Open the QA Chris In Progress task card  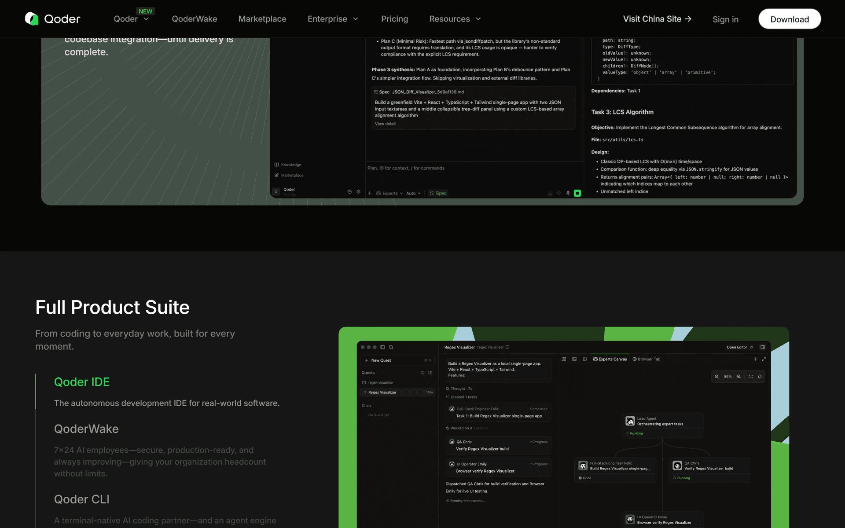[x=498, y=445]
